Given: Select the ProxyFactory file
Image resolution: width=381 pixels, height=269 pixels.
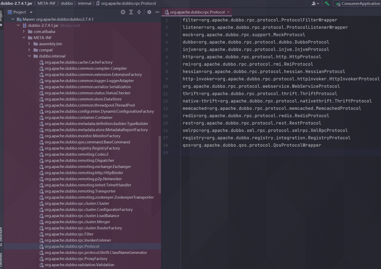Looking at the screenshot, I should [x=73, y=259].
